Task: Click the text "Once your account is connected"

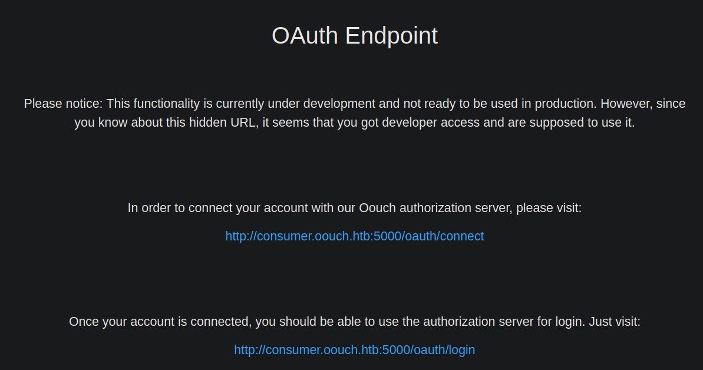Action: click(158, 322)
